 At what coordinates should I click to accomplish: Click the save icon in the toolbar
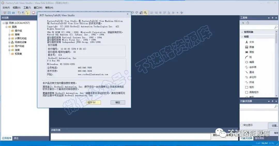coord(9,13)
